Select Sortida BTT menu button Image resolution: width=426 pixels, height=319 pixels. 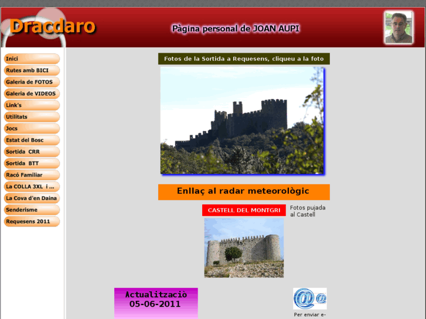tap(32, 163)
